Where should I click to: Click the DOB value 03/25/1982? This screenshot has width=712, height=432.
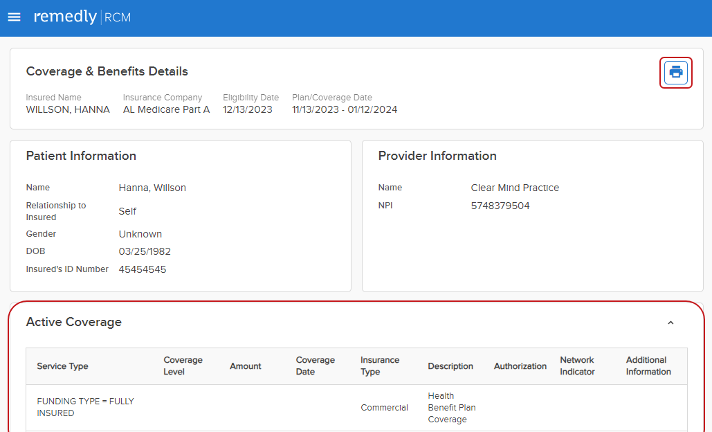pyautogui.click(x=145, y=251)
